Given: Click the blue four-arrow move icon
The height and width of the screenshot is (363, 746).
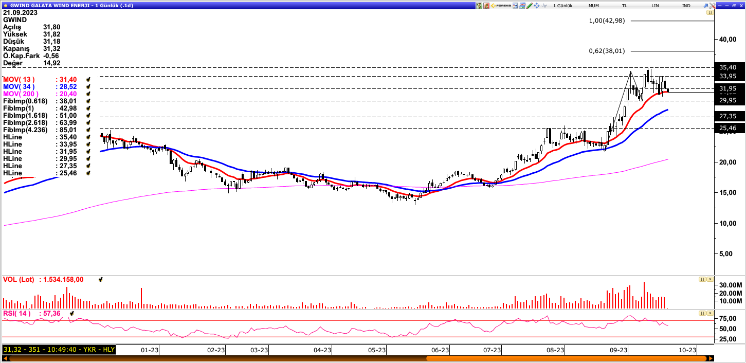Looking at the screenshot, I should click(x=537, y=5).
